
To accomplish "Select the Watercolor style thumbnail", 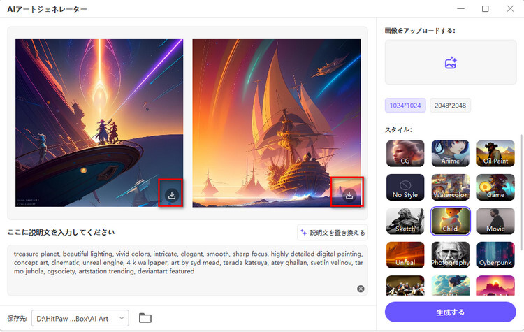I will pyautogui.click(x=450, y=187).
